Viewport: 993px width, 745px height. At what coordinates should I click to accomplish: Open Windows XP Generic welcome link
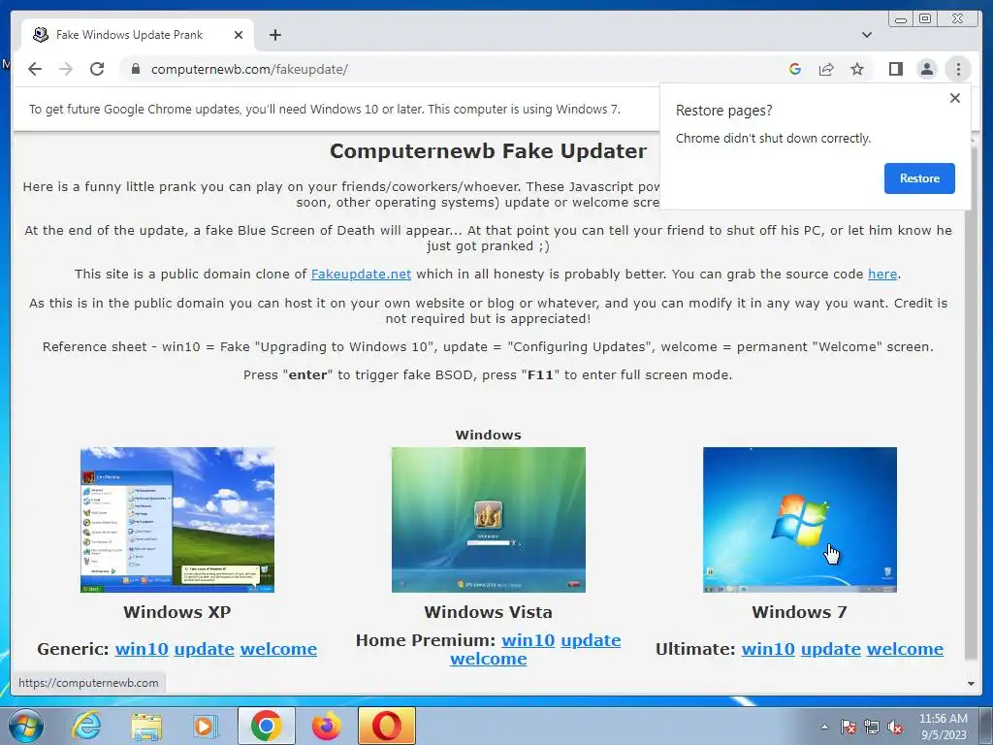point(278,649)
